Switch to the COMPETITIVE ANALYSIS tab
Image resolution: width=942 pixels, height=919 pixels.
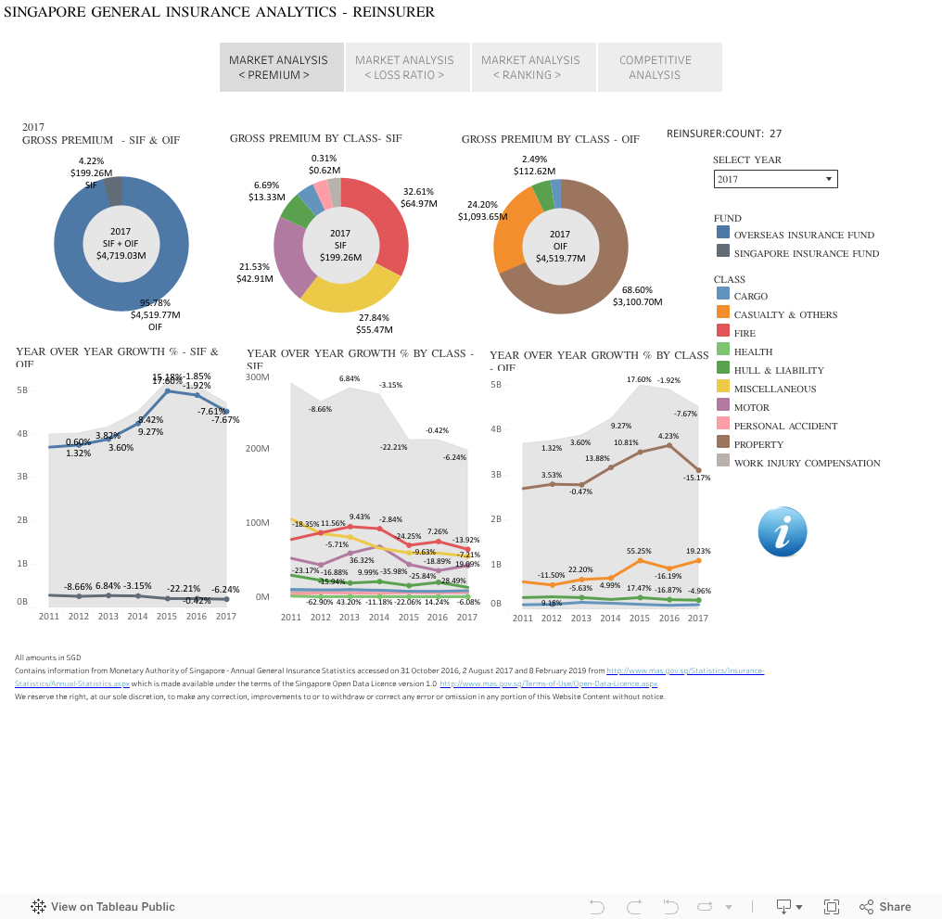click(x=659, y=67)
